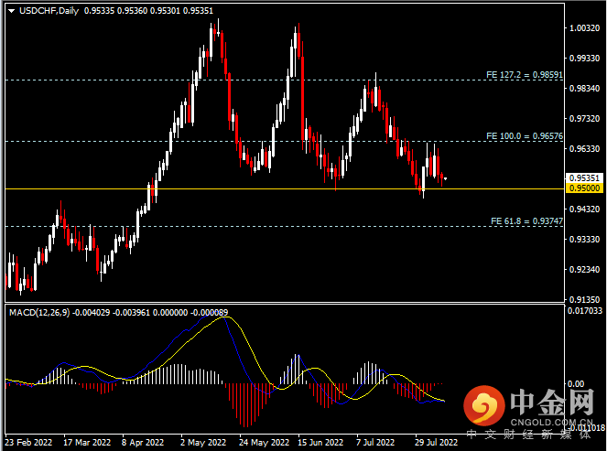Click the 17 Mar 2022 date label
607x451 pixels.
click(87, 442)
